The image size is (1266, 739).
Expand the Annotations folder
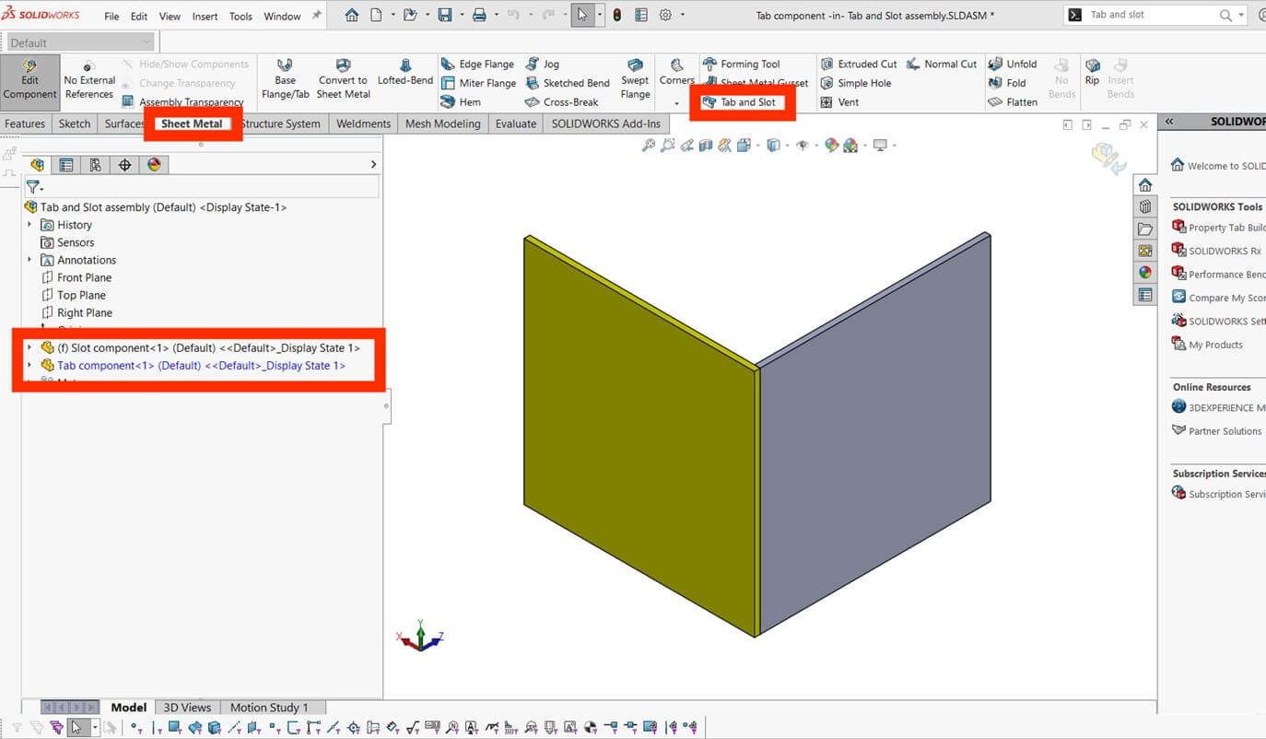(x=30, y=260)
